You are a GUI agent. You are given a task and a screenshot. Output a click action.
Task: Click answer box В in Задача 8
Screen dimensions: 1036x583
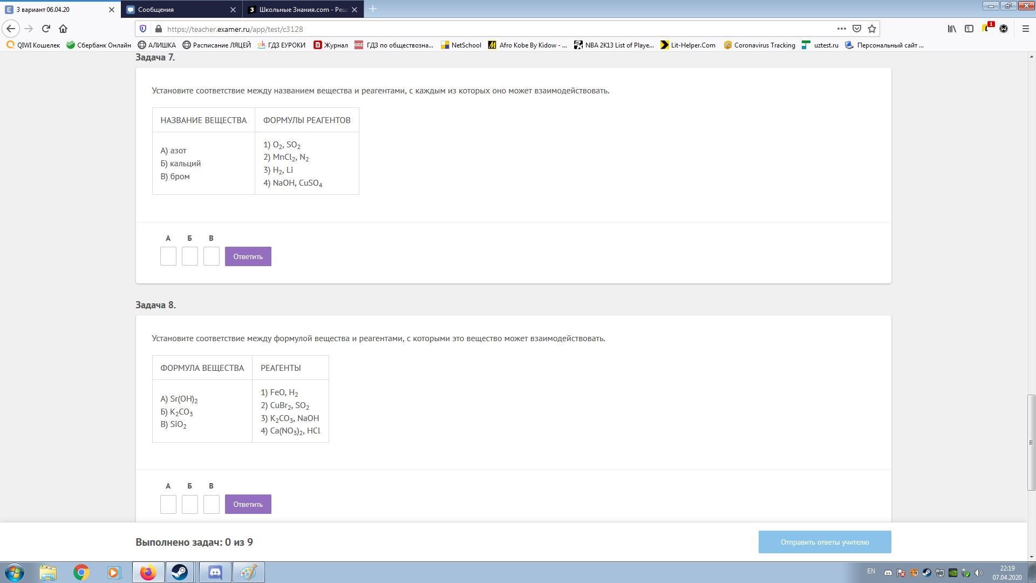(211, 504)
